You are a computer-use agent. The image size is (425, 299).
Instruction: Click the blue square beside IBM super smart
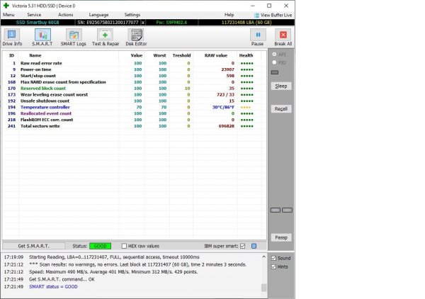pyautogui.click(x=254, y=246)
